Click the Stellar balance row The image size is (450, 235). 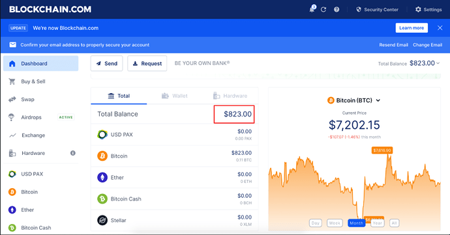(175, 220)
